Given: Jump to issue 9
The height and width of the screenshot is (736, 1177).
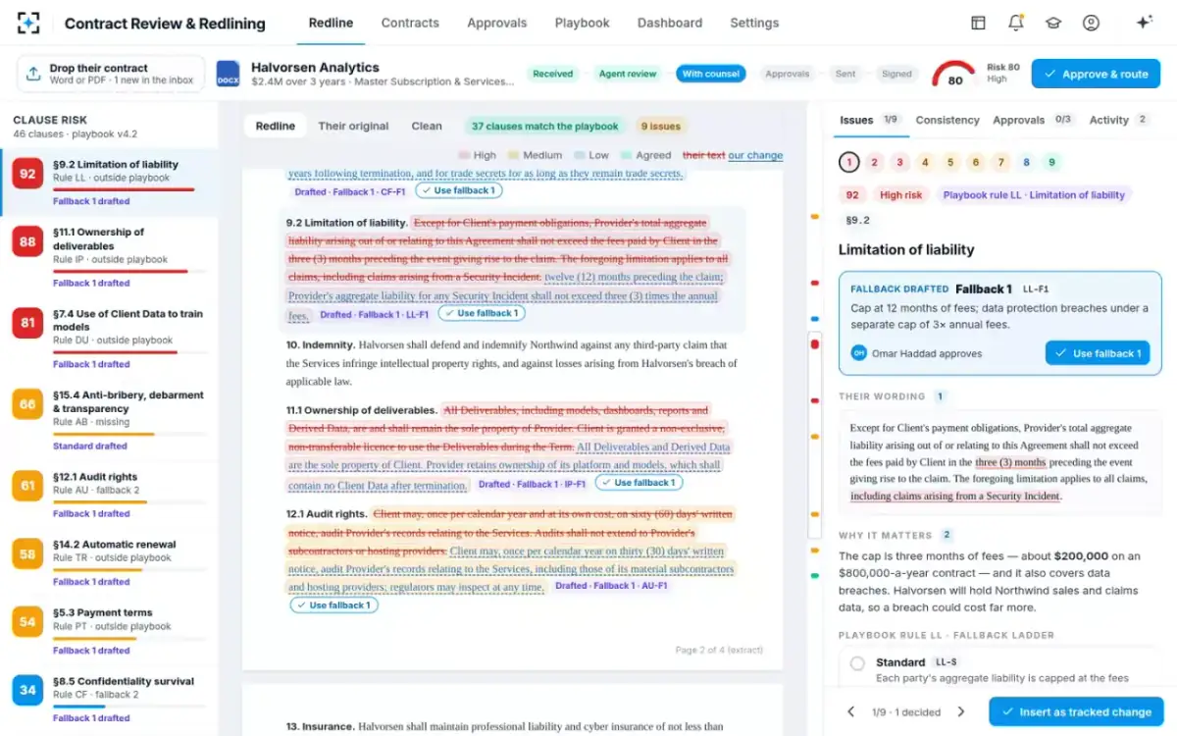Looking at the screenshot, I should point(1051,163).
